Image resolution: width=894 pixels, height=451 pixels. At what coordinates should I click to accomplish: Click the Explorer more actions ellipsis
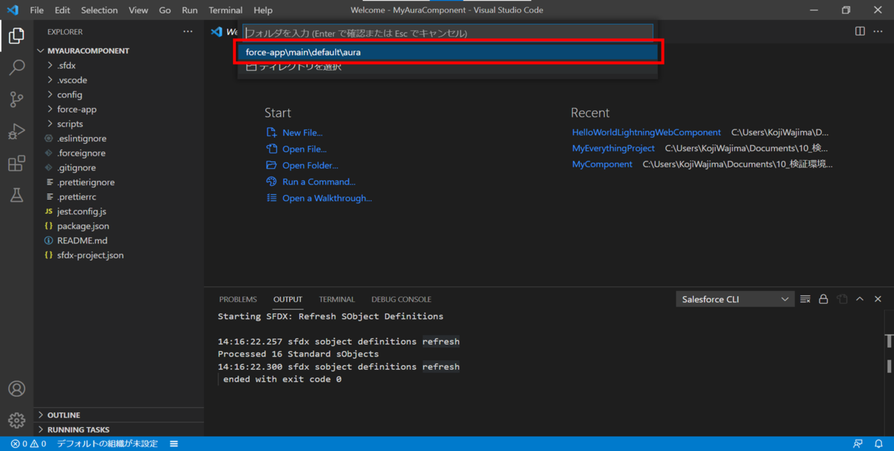point(188,32)
